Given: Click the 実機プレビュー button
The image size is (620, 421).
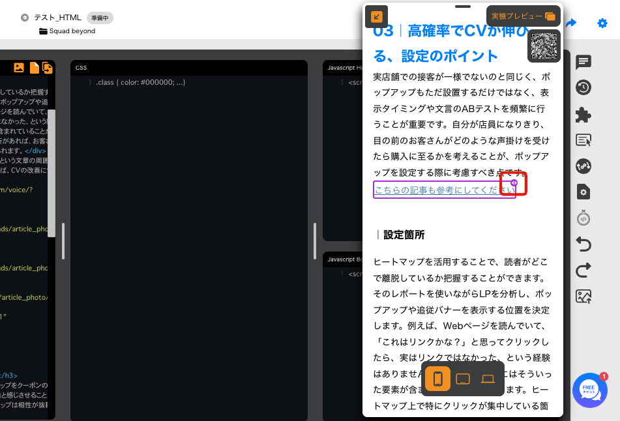Looking at the screenshot, I should [x=522, y=15].
